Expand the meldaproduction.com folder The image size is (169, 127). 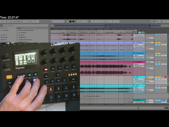(x=18, y=40)
